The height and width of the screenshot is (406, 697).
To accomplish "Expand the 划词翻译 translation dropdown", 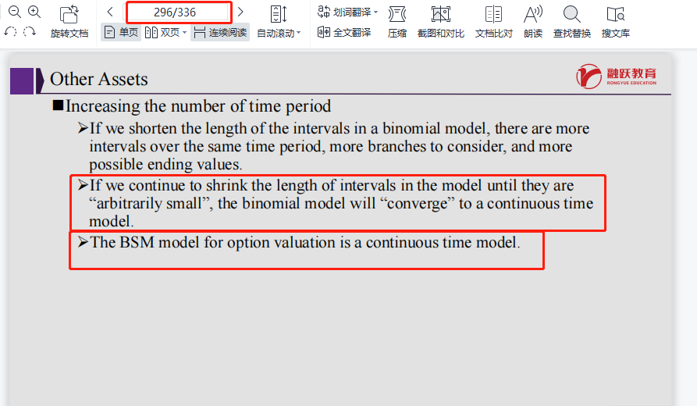I will click(375, 12).
